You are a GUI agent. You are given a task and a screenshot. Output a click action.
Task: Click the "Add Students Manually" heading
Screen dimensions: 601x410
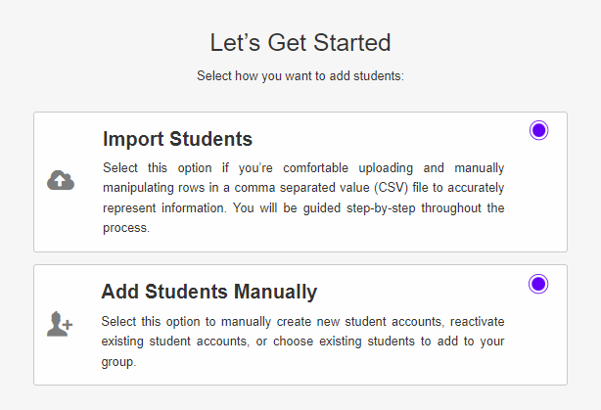tap(208, 292)
